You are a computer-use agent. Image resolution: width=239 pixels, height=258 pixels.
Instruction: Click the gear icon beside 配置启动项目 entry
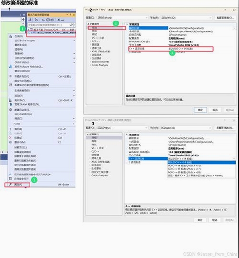tap(10, 110)
